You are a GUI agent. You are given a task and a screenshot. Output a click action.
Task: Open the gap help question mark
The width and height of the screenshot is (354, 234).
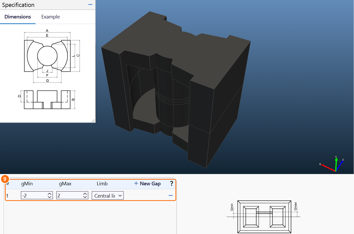[172, 184]
